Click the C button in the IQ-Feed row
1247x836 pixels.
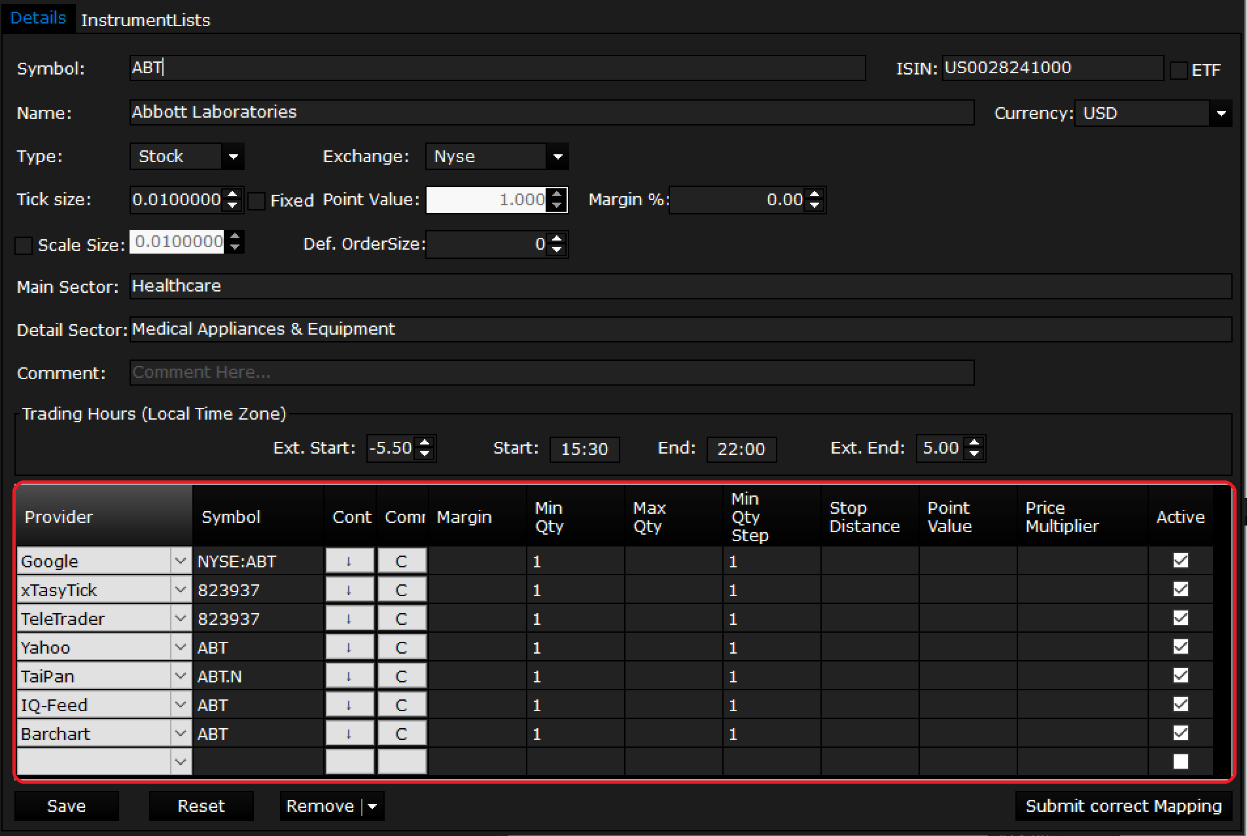402,705
